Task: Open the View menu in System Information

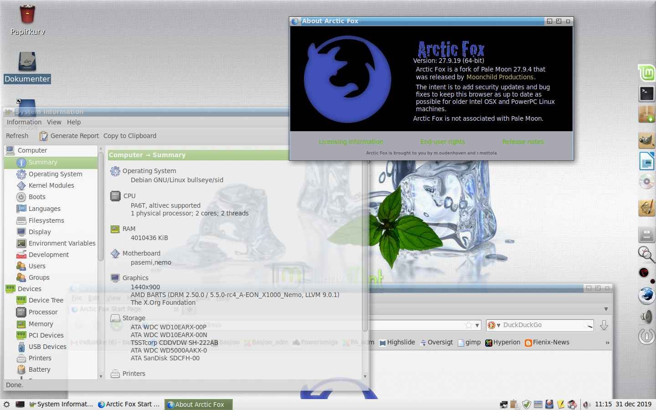Action: [54, 122]
